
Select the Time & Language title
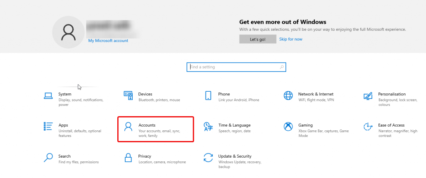click(x=235, y=125)
